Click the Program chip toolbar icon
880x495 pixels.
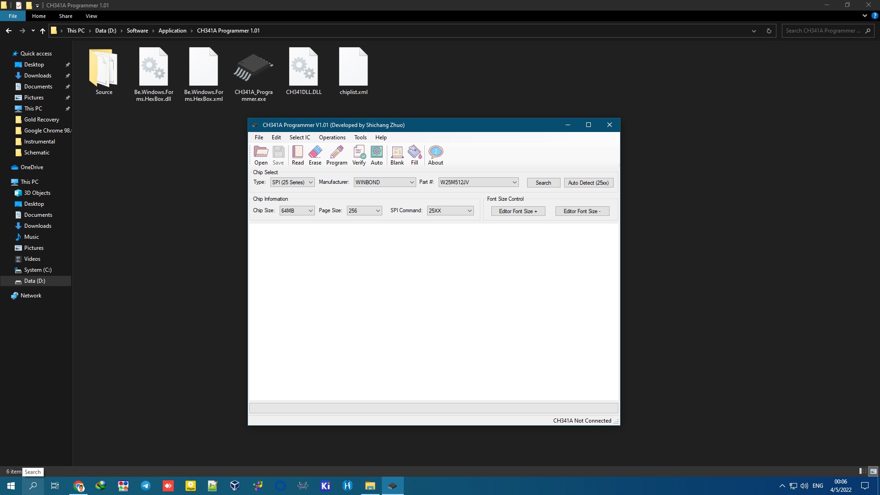pyautogui.click(x=337, y=155)
